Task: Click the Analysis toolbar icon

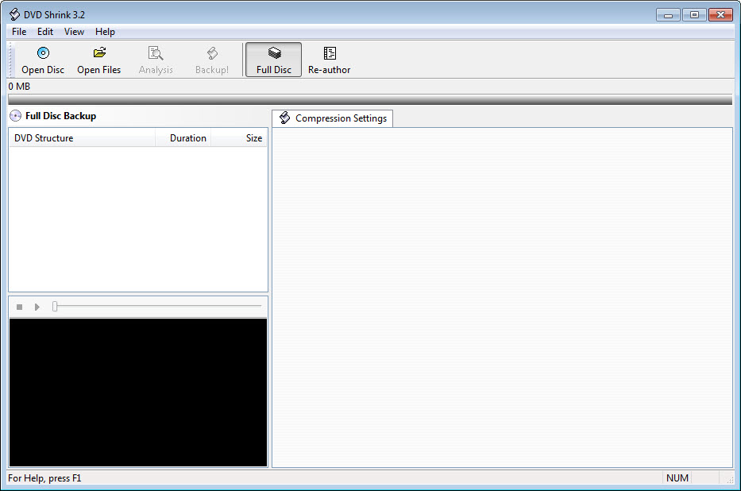Action: pos(156,53)
